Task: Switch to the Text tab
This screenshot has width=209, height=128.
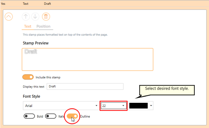Action: tap(28, 26)
